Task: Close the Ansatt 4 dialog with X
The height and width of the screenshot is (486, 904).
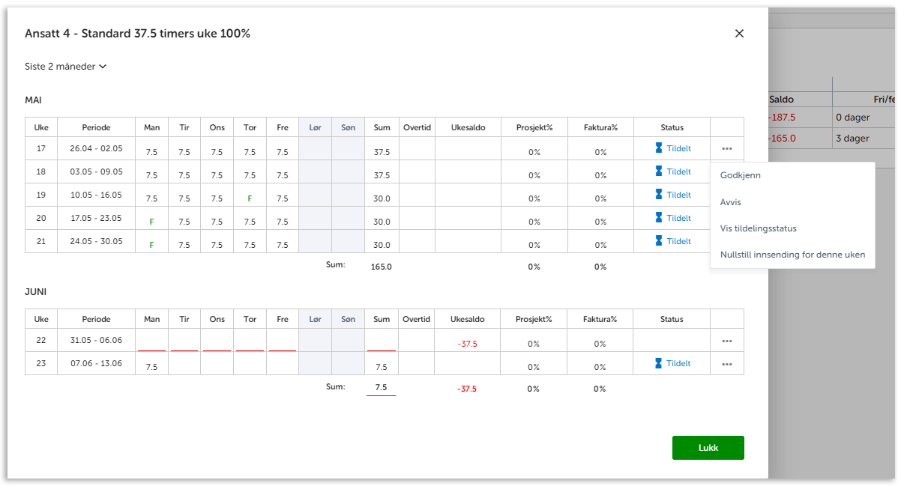Action: (739, 34)
